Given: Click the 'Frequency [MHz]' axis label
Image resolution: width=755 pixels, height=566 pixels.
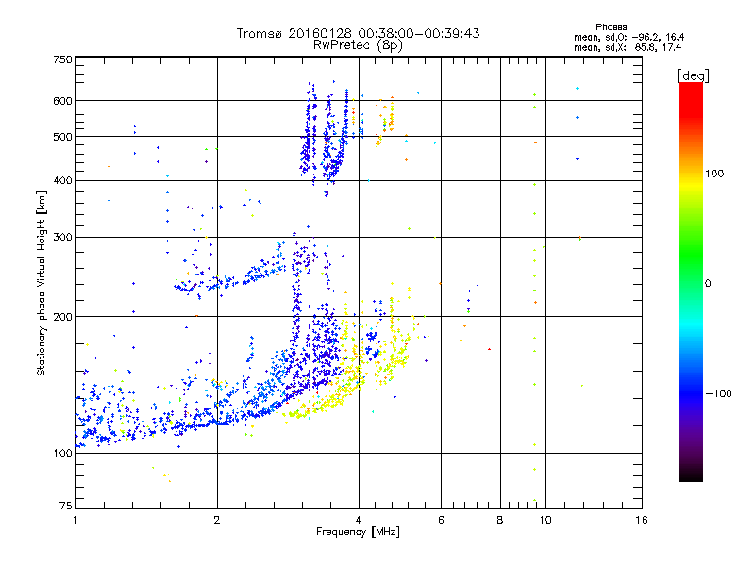Looking at the screenshot, I should [358, 532].
